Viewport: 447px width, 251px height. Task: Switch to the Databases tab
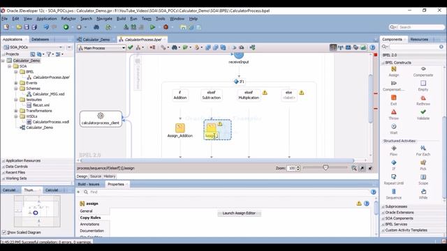(40, 39)
